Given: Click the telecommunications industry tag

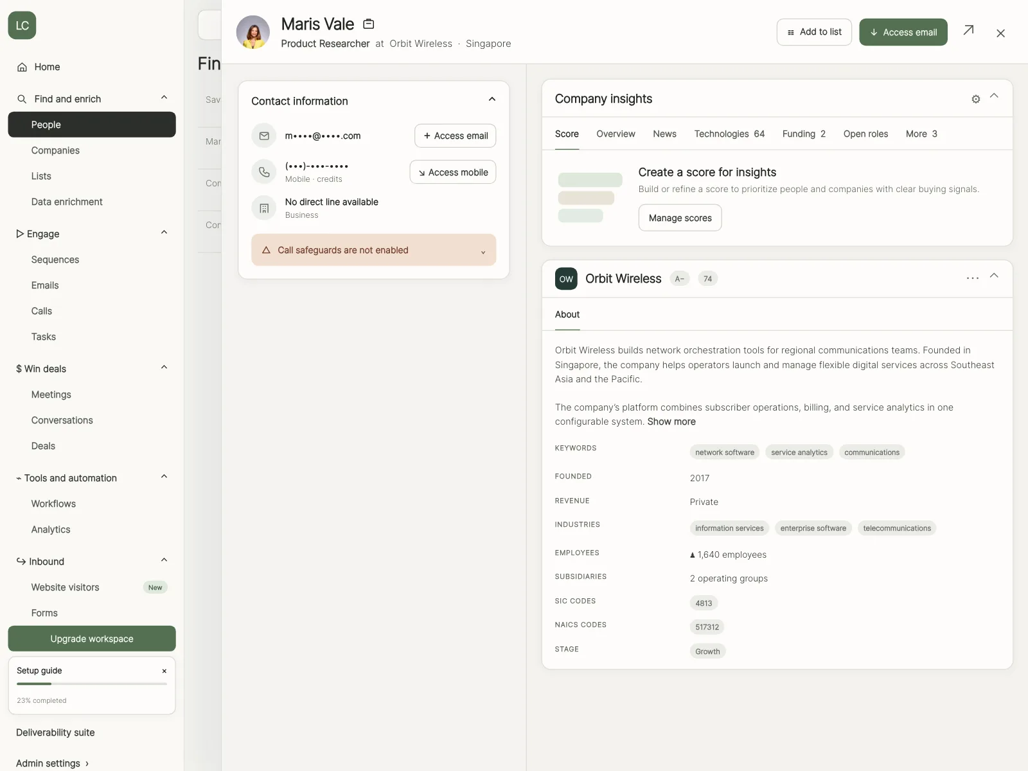Looking at the screenshot, I should coord(897,528).
